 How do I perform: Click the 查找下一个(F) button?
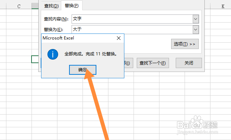[153, 63]
